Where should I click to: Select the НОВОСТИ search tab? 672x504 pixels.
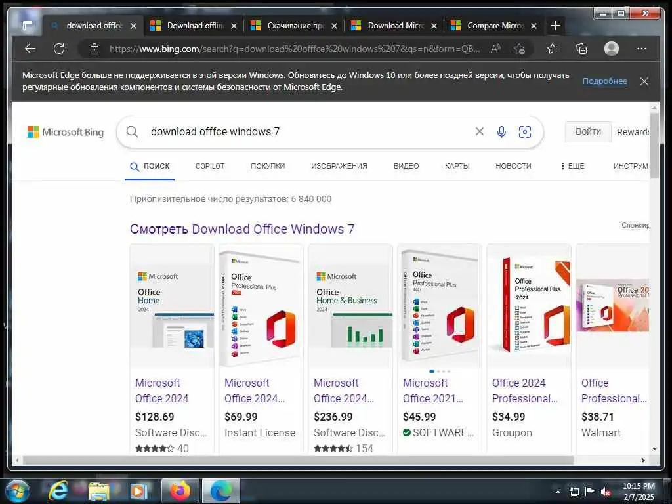coord(513,166)
